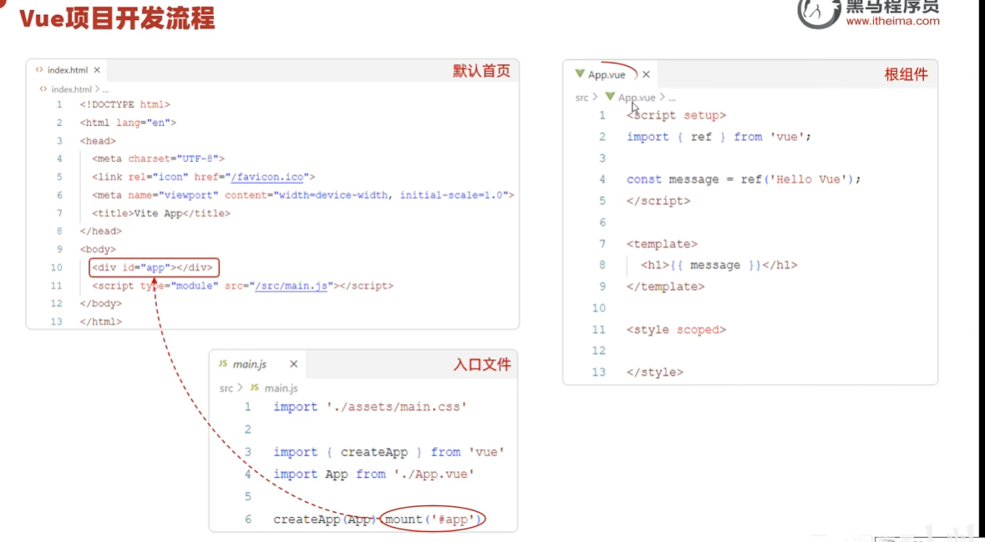
Task: Click the 默认首页 label
Action: click(481, 71)
